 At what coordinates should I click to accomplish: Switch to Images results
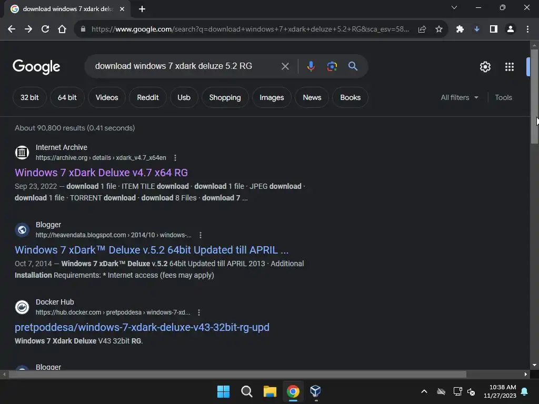(272, 97)
